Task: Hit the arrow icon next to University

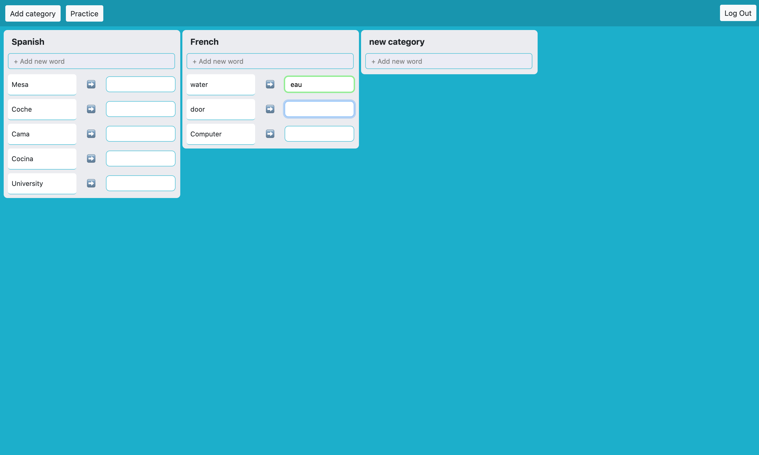Action: [91, 183]
